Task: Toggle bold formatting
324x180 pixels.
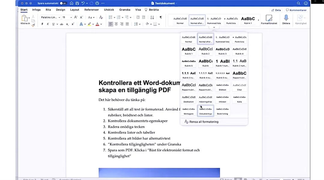Action: point(42,24)
